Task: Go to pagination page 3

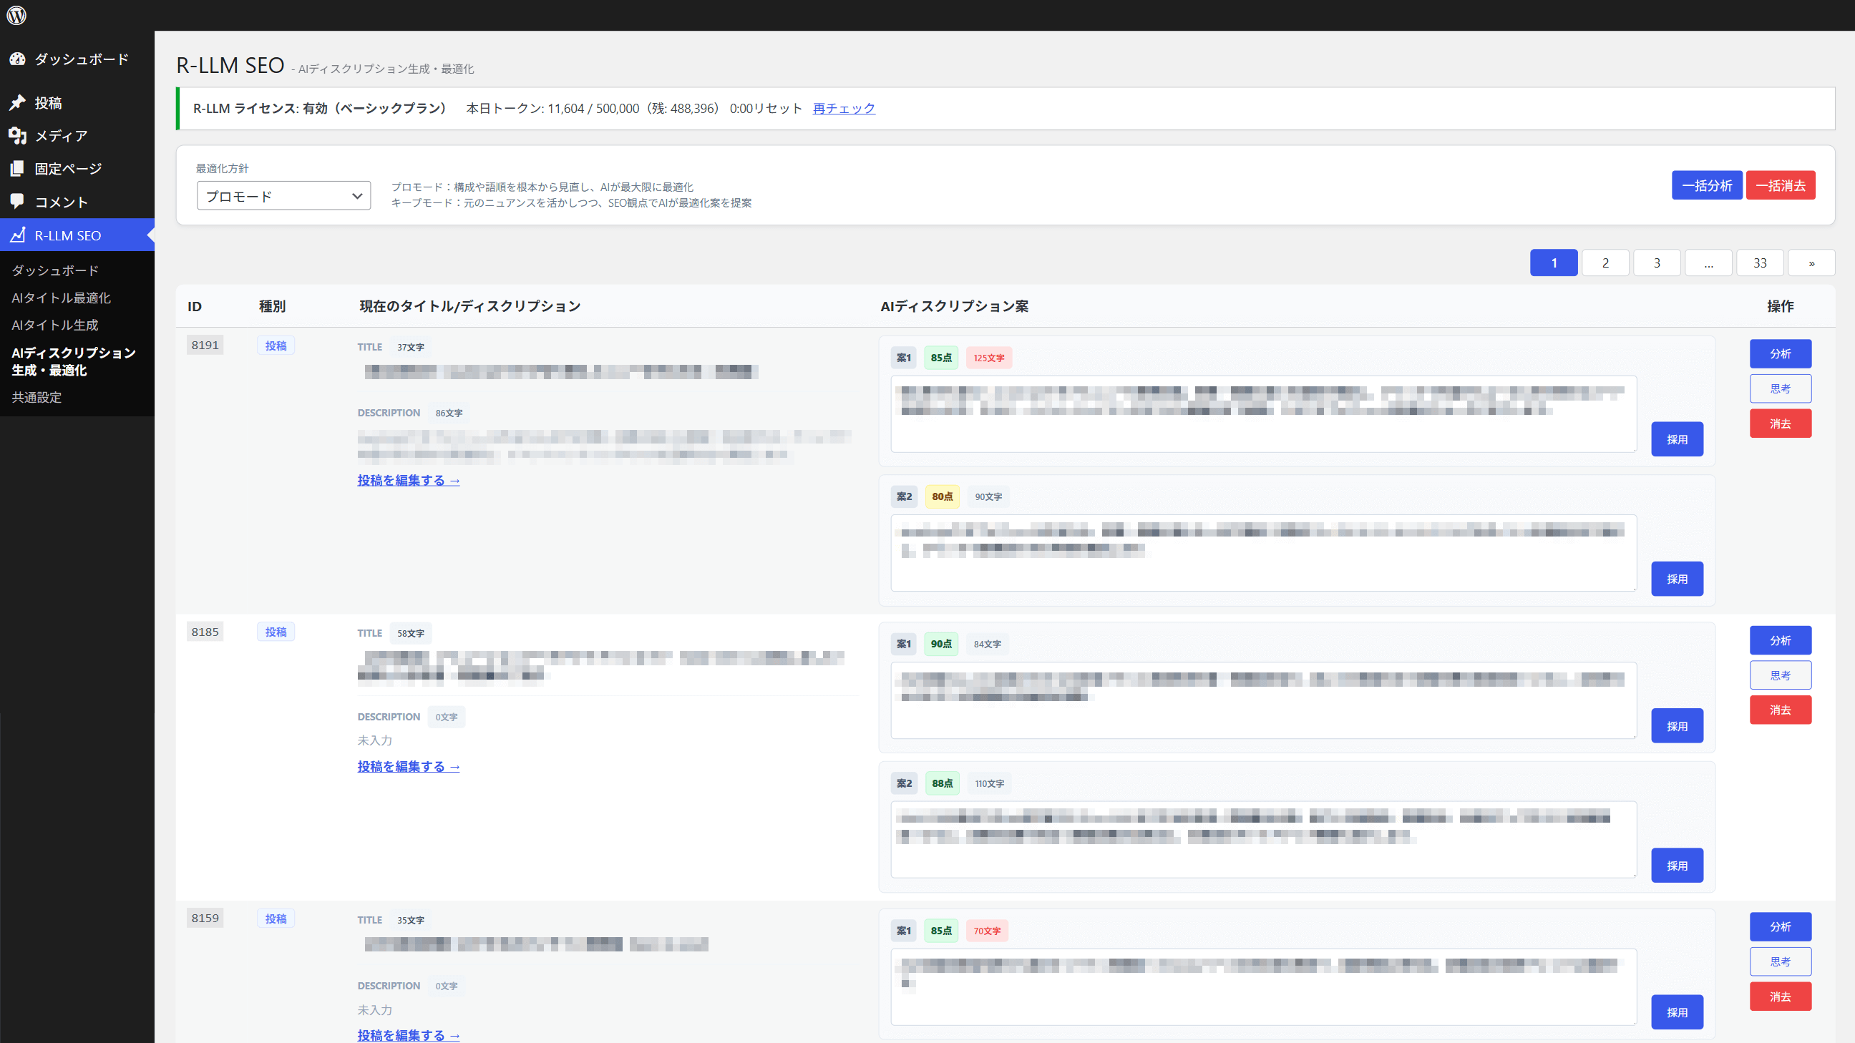Action: (1657, 263)
